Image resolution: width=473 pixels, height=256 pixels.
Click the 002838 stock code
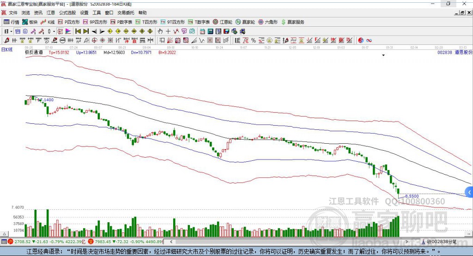click(445, 53)
